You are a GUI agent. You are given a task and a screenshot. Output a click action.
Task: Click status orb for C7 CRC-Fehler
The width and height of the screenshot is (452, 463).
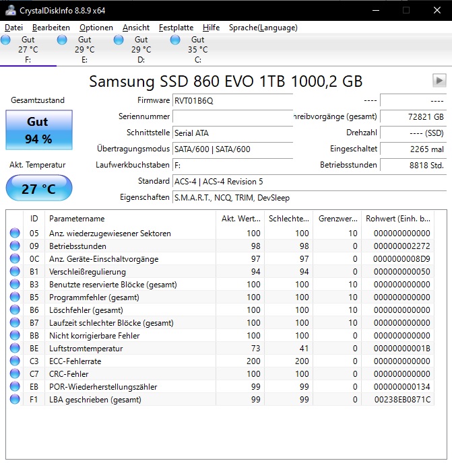[x=15, y=373]
